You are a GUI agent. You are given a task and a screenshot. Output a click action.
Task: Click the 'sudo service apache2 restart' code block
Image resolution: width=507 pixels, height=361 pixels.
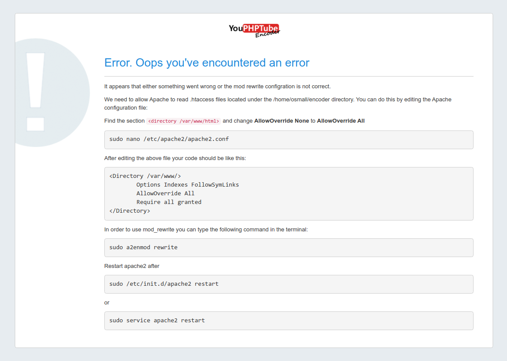coord(289,321)
